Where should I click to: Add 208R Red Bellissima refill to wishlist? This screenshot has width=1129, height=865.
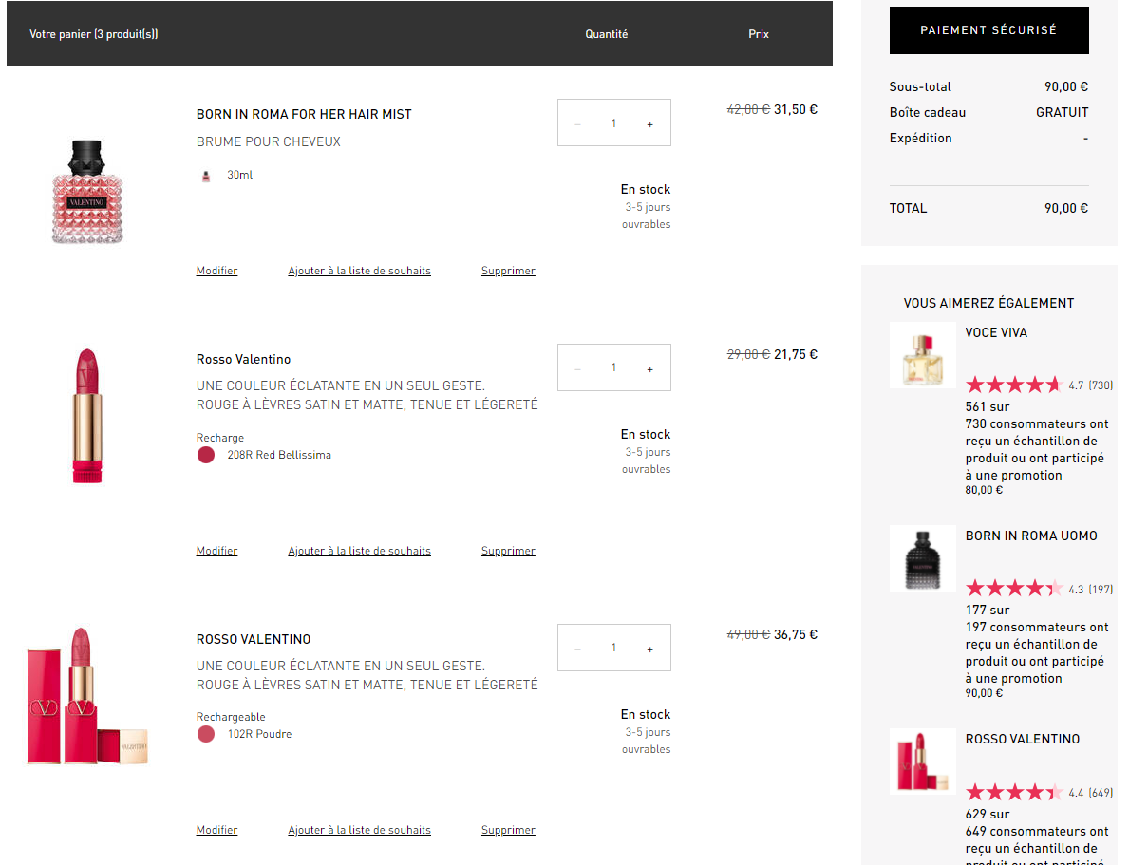pyautogui.click(x=359, y=551)
